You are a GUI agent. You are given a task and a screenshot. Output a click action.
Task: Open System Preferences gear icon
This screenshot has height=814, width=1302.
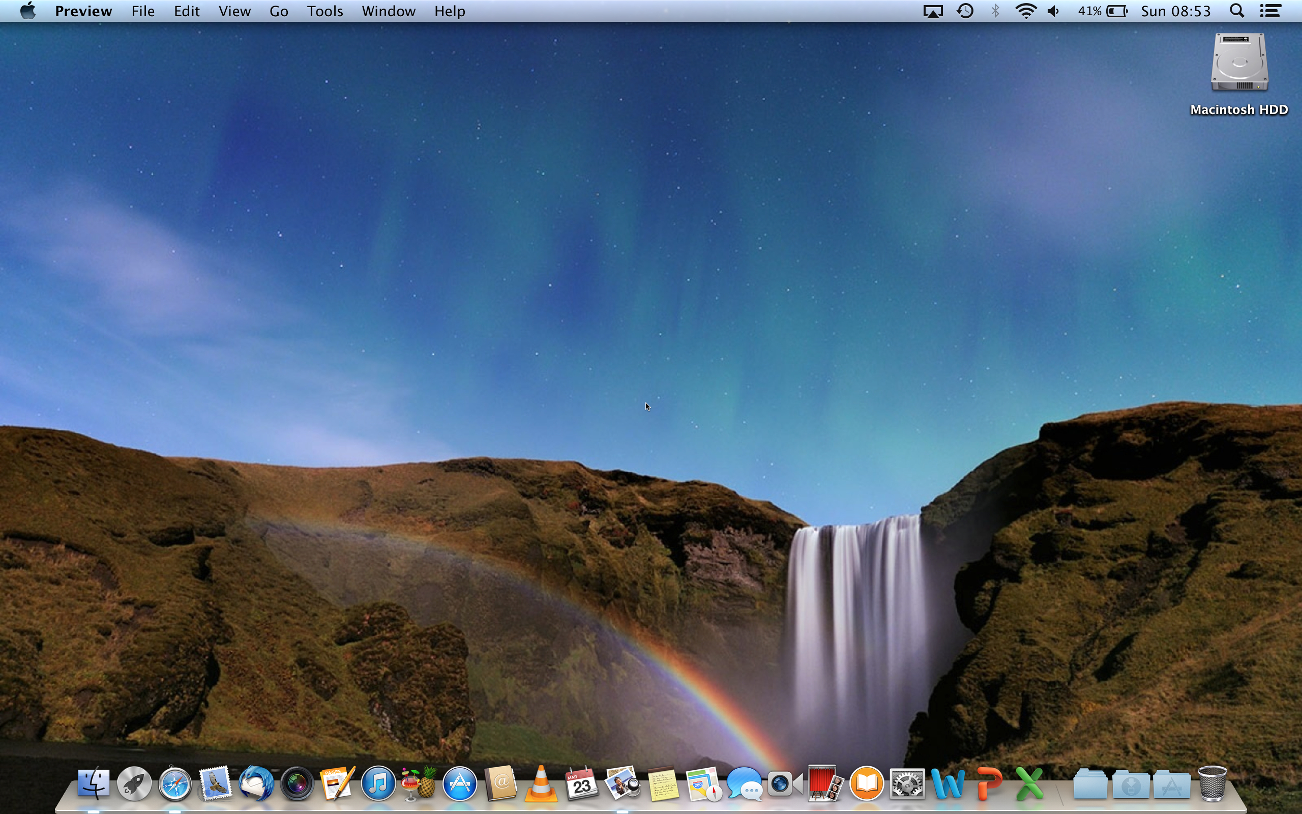pyautogui.click(x=907, y=783)
